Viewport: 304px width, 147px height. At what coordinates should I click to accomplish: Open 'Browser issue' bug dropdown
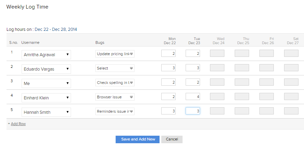115,97
